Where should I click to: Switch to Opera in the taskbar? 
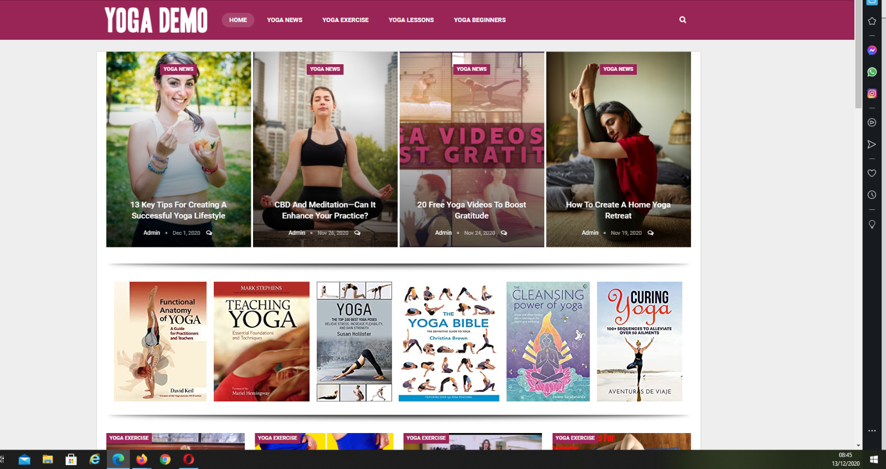pyautogui.click(x=189, y=460)
